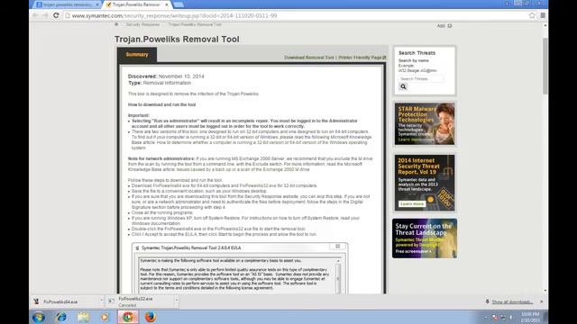Open the FixPoweliks64.exe download options arrow
The width and height of the screenshot is (577, 324).
102,301
